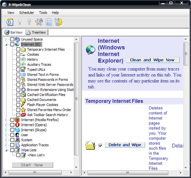Expand the Unused Space tree node
Image resolution: width=191 pixels, height=178 pixels.
tap(6, 39)
